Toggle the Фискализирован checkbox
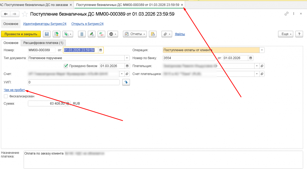 tap(6, 96)
